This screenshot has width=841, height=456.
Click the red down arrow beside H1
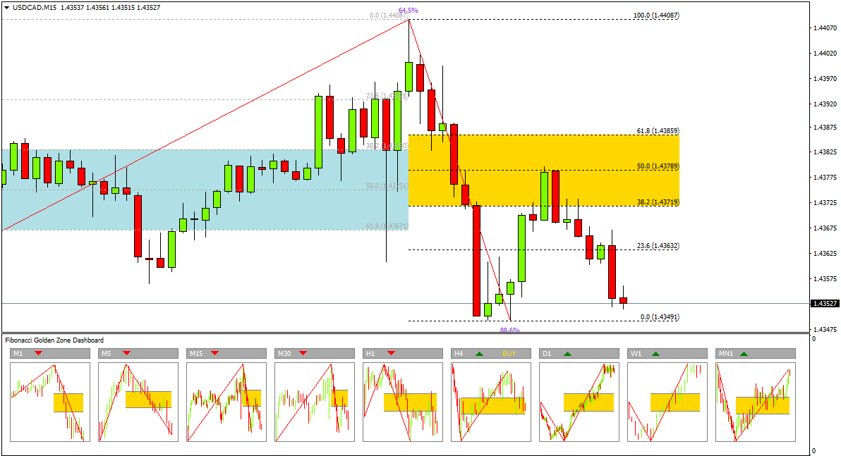point(391,353)
